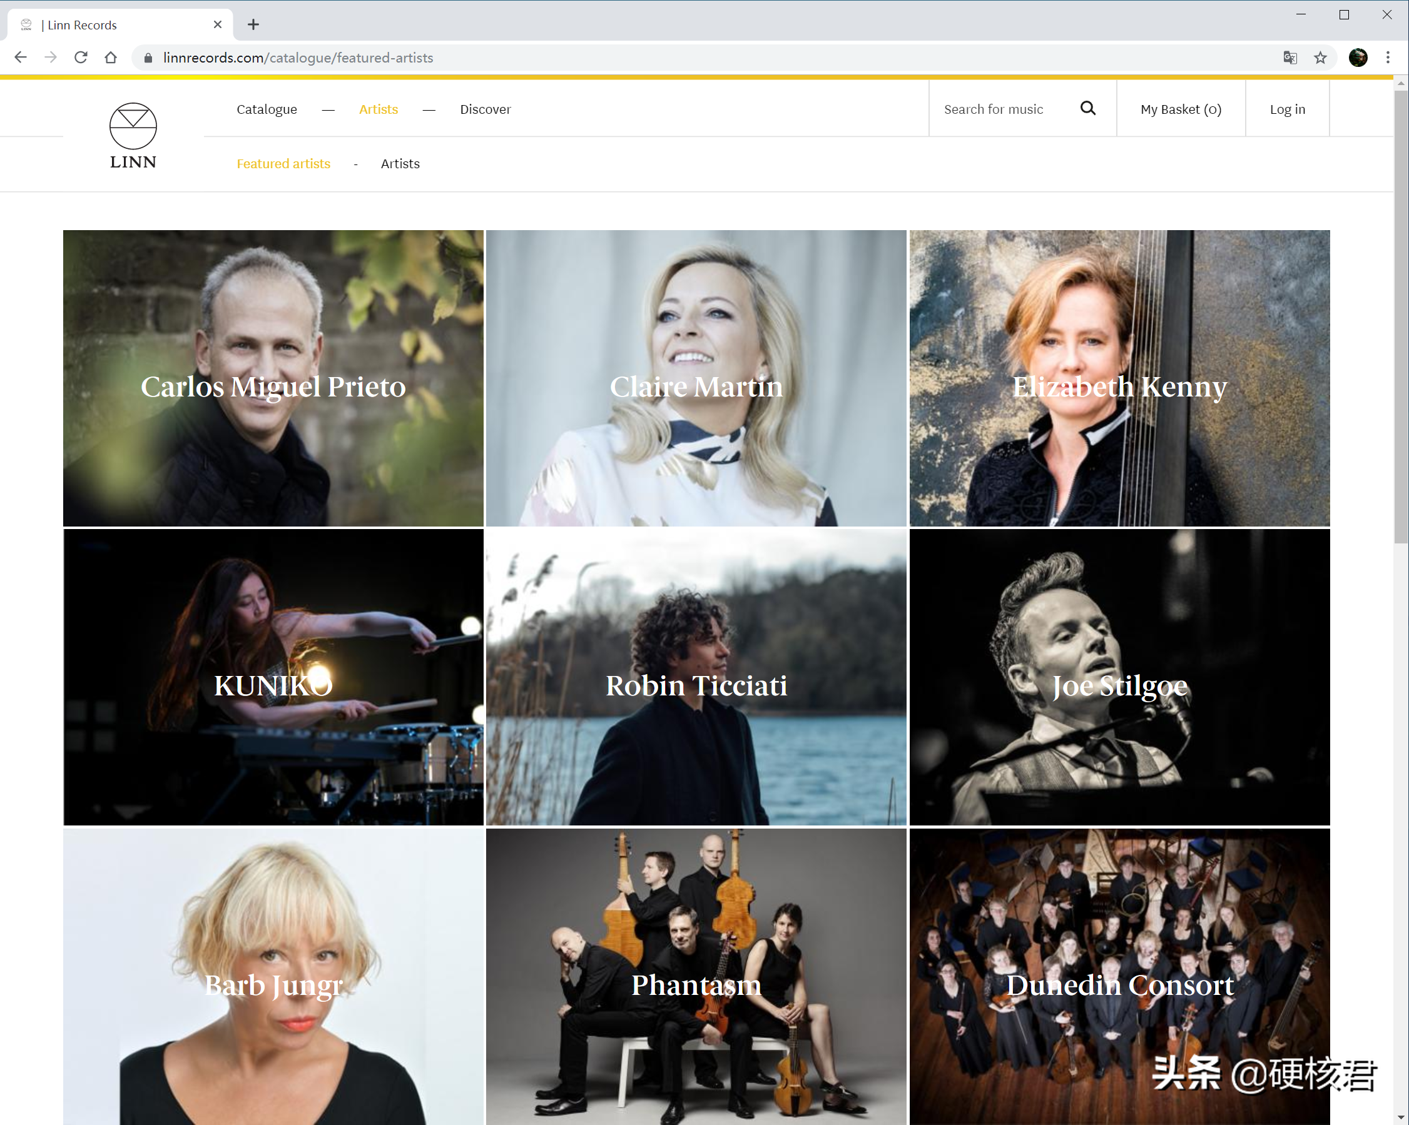Reload the current page
This screenshot has height=1125, width=1409.
[81, 58]
